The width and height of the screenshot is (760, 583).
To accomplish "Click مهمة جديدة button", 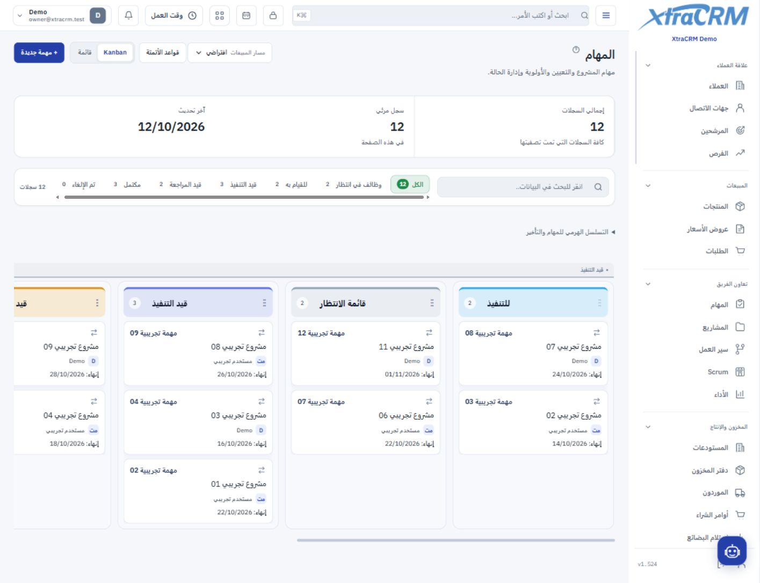I will tap(39, 53).
